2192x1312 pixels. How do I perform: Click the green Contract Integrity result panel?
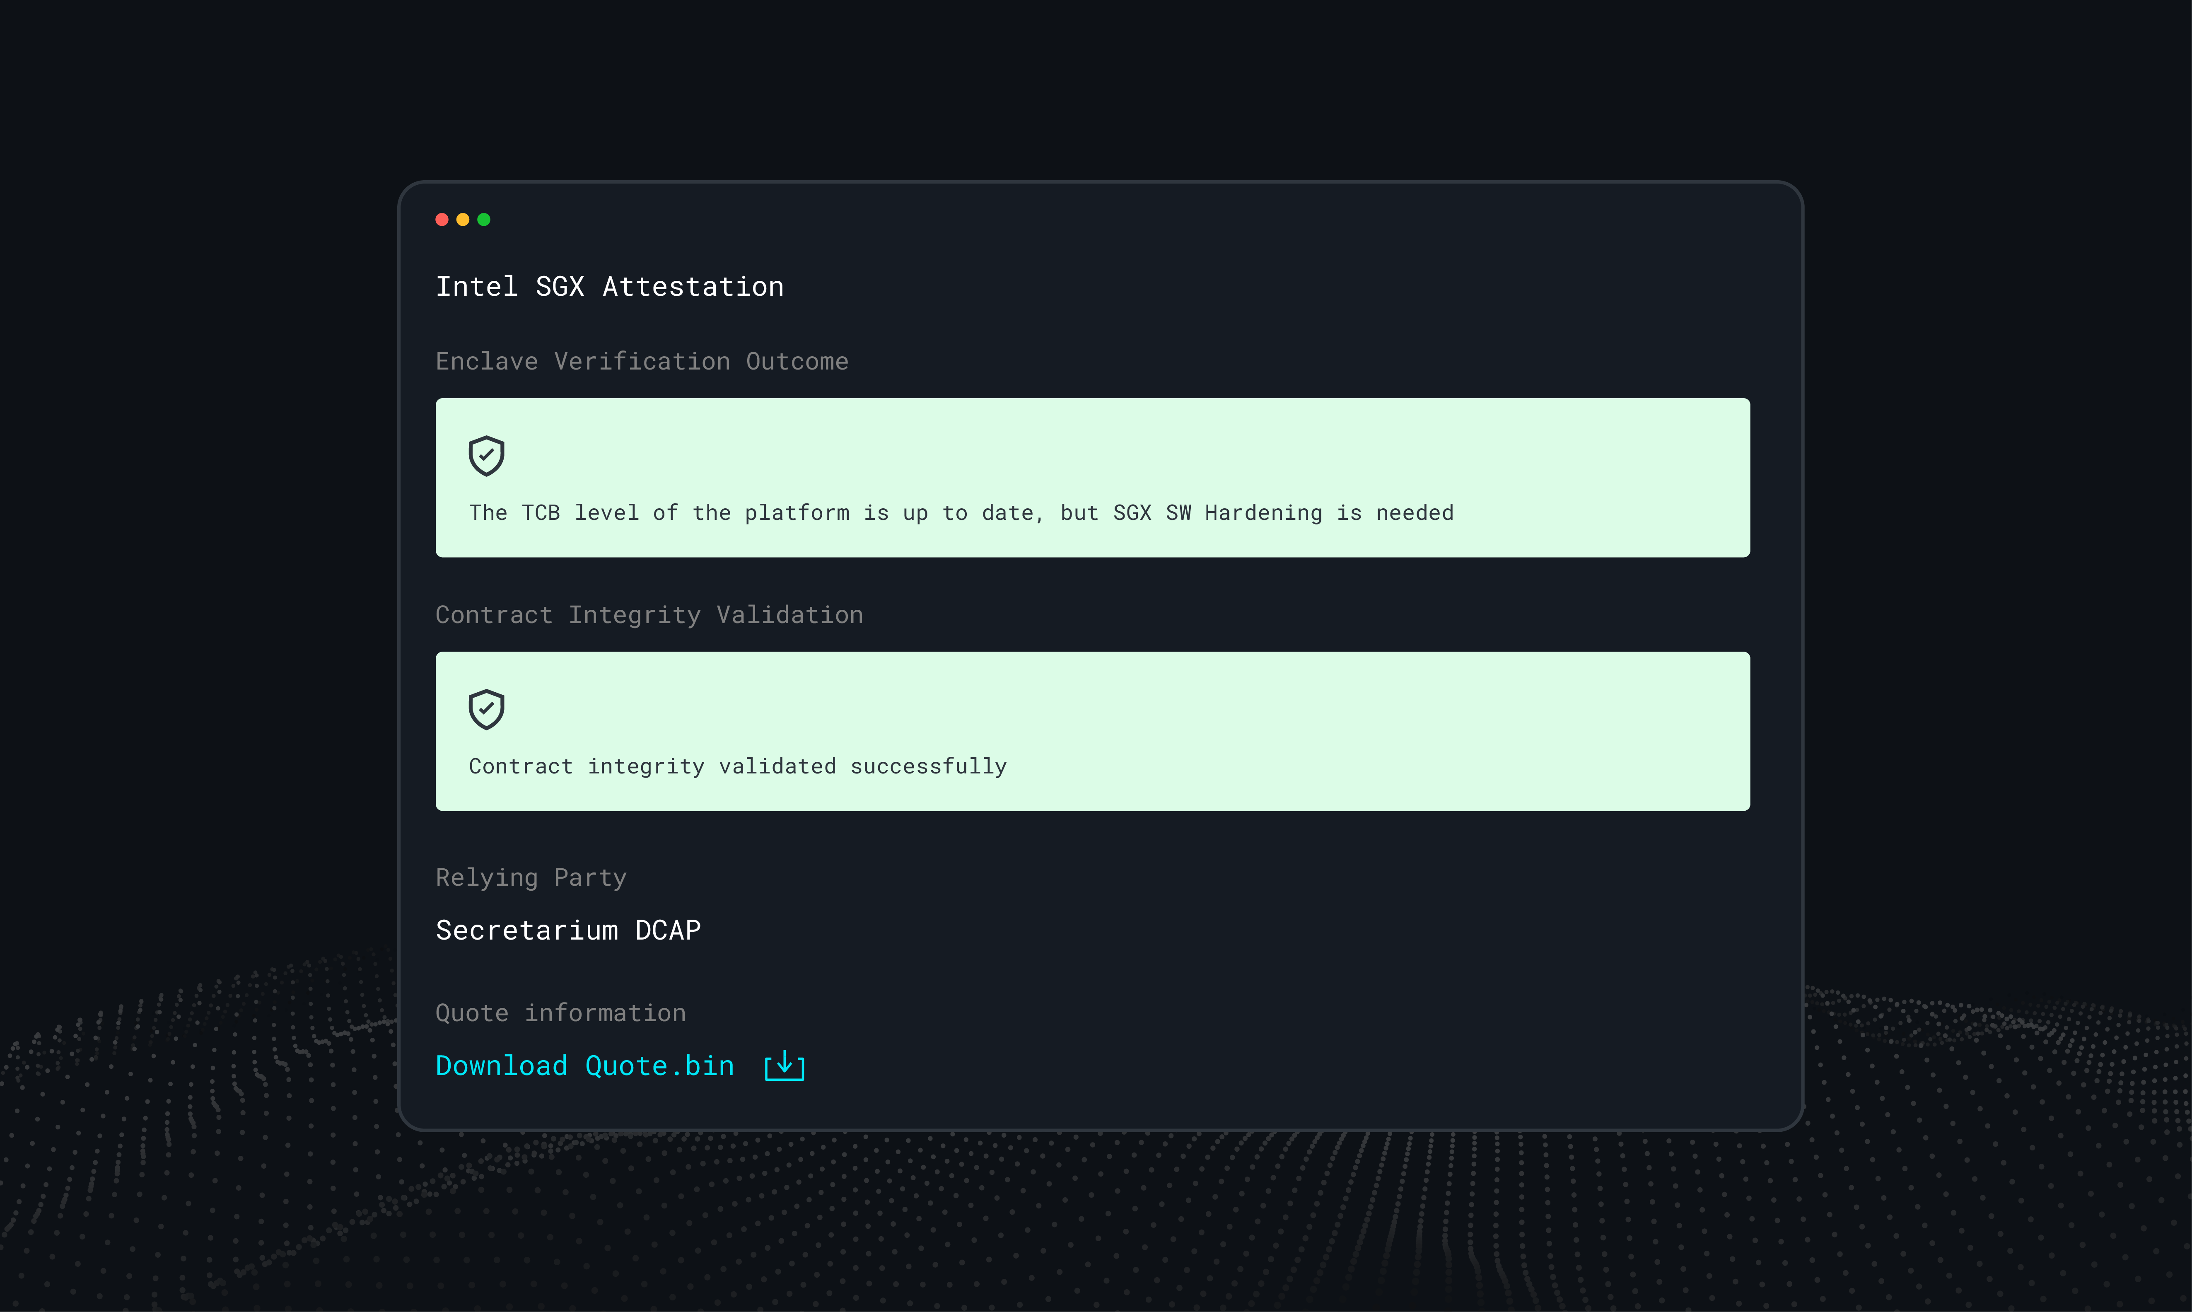coord(1092,731)
